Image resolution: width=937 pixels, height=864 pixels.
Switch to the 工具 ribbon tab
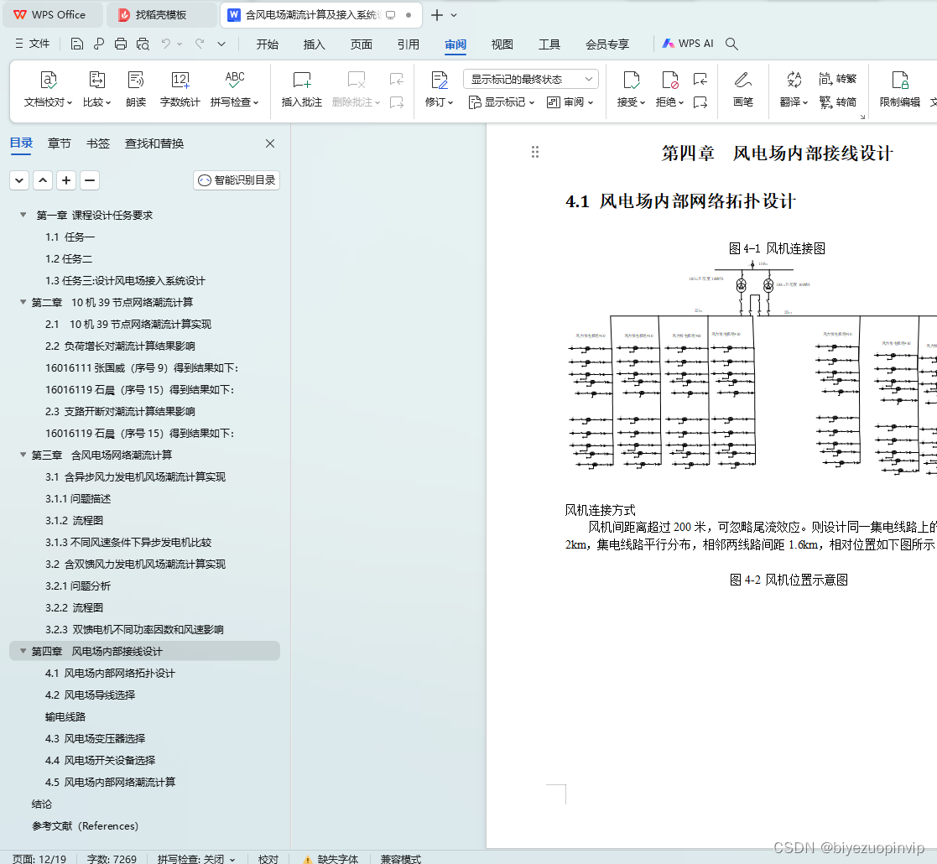pos(549,44)
